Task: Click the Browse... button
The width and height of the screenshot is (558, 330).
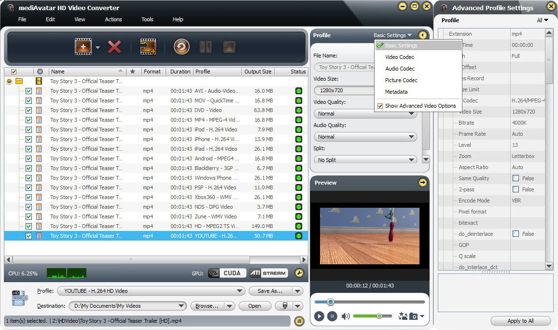Action: [207, 306]
